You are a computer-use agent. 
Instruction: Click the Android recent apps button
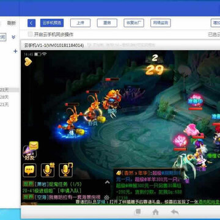coord(137,212)
